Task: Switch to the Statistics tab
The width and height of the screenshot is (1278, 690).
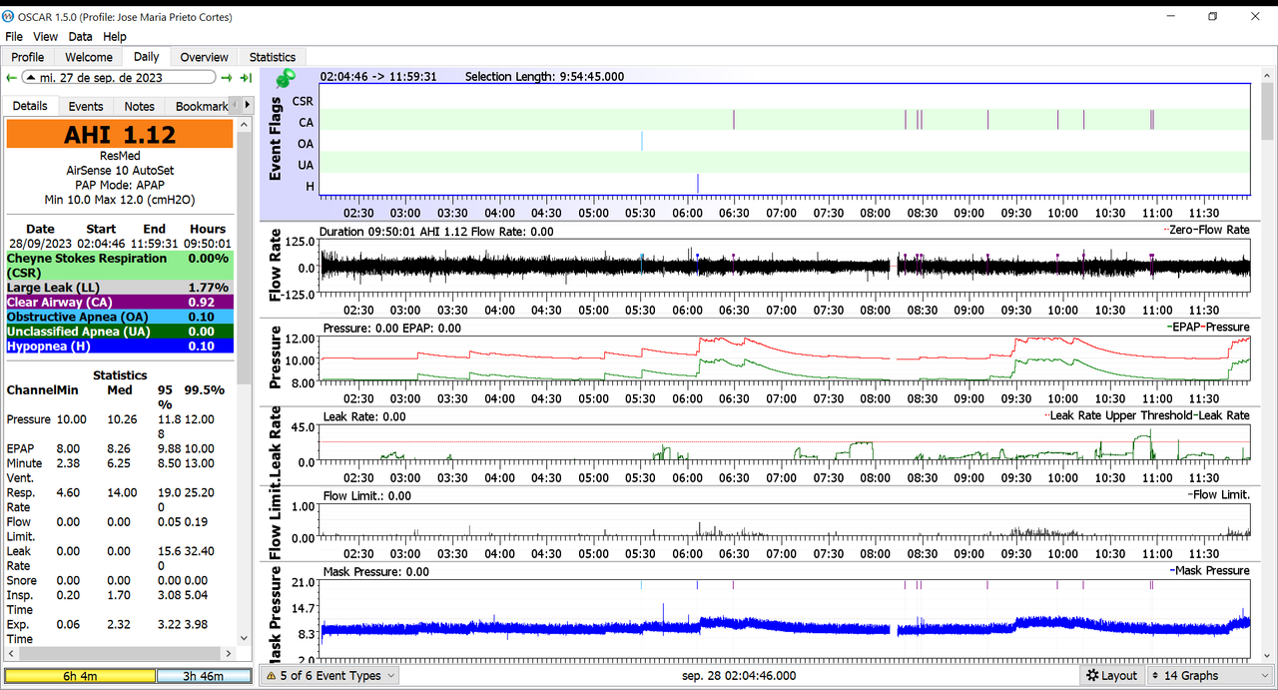Action: pyautogui.click(x=273, y=57)
